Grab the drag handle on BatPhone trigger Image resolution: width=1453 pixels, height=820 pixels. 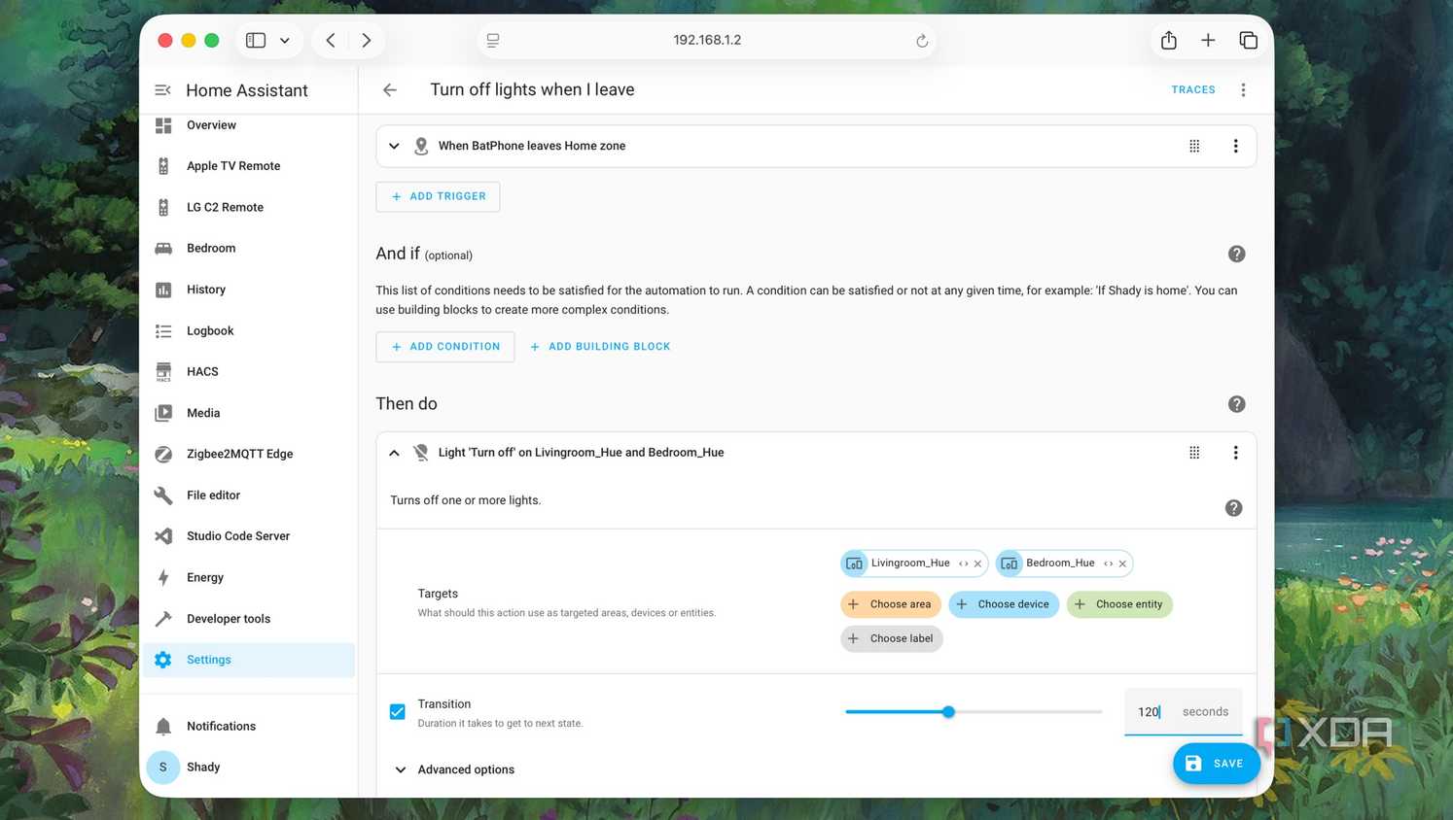pyautogui.click(x=1194, y=146)
